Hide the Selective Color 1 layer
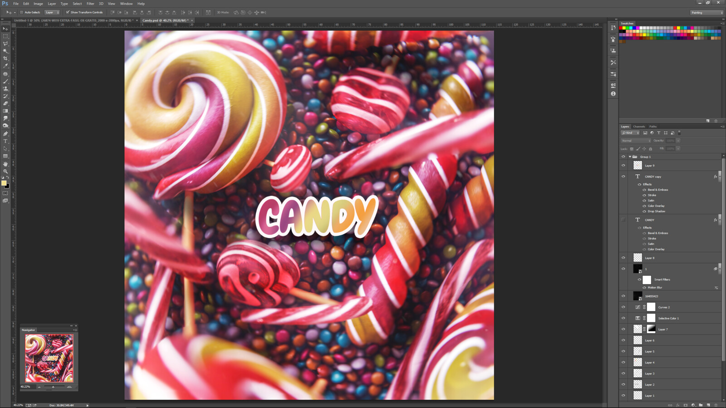The image size is (726, 408). click(623, 318)
